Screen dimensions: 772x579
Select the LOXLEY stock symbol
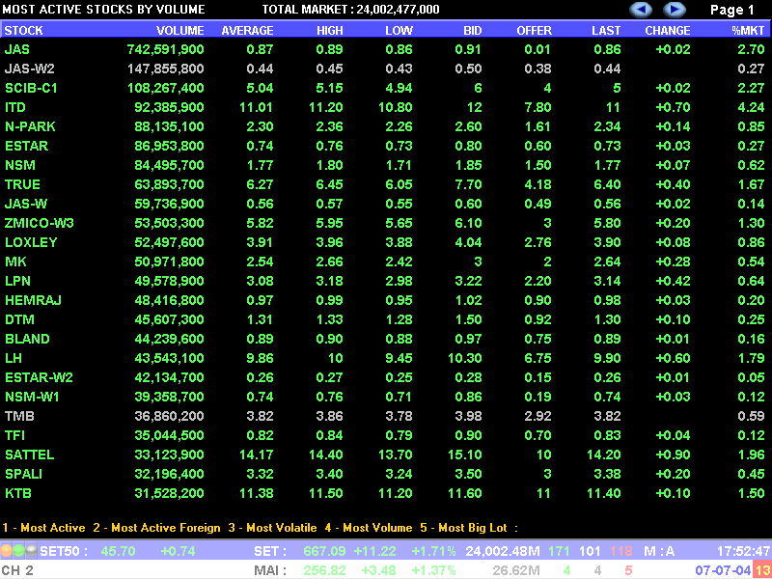tap(31, 242)
